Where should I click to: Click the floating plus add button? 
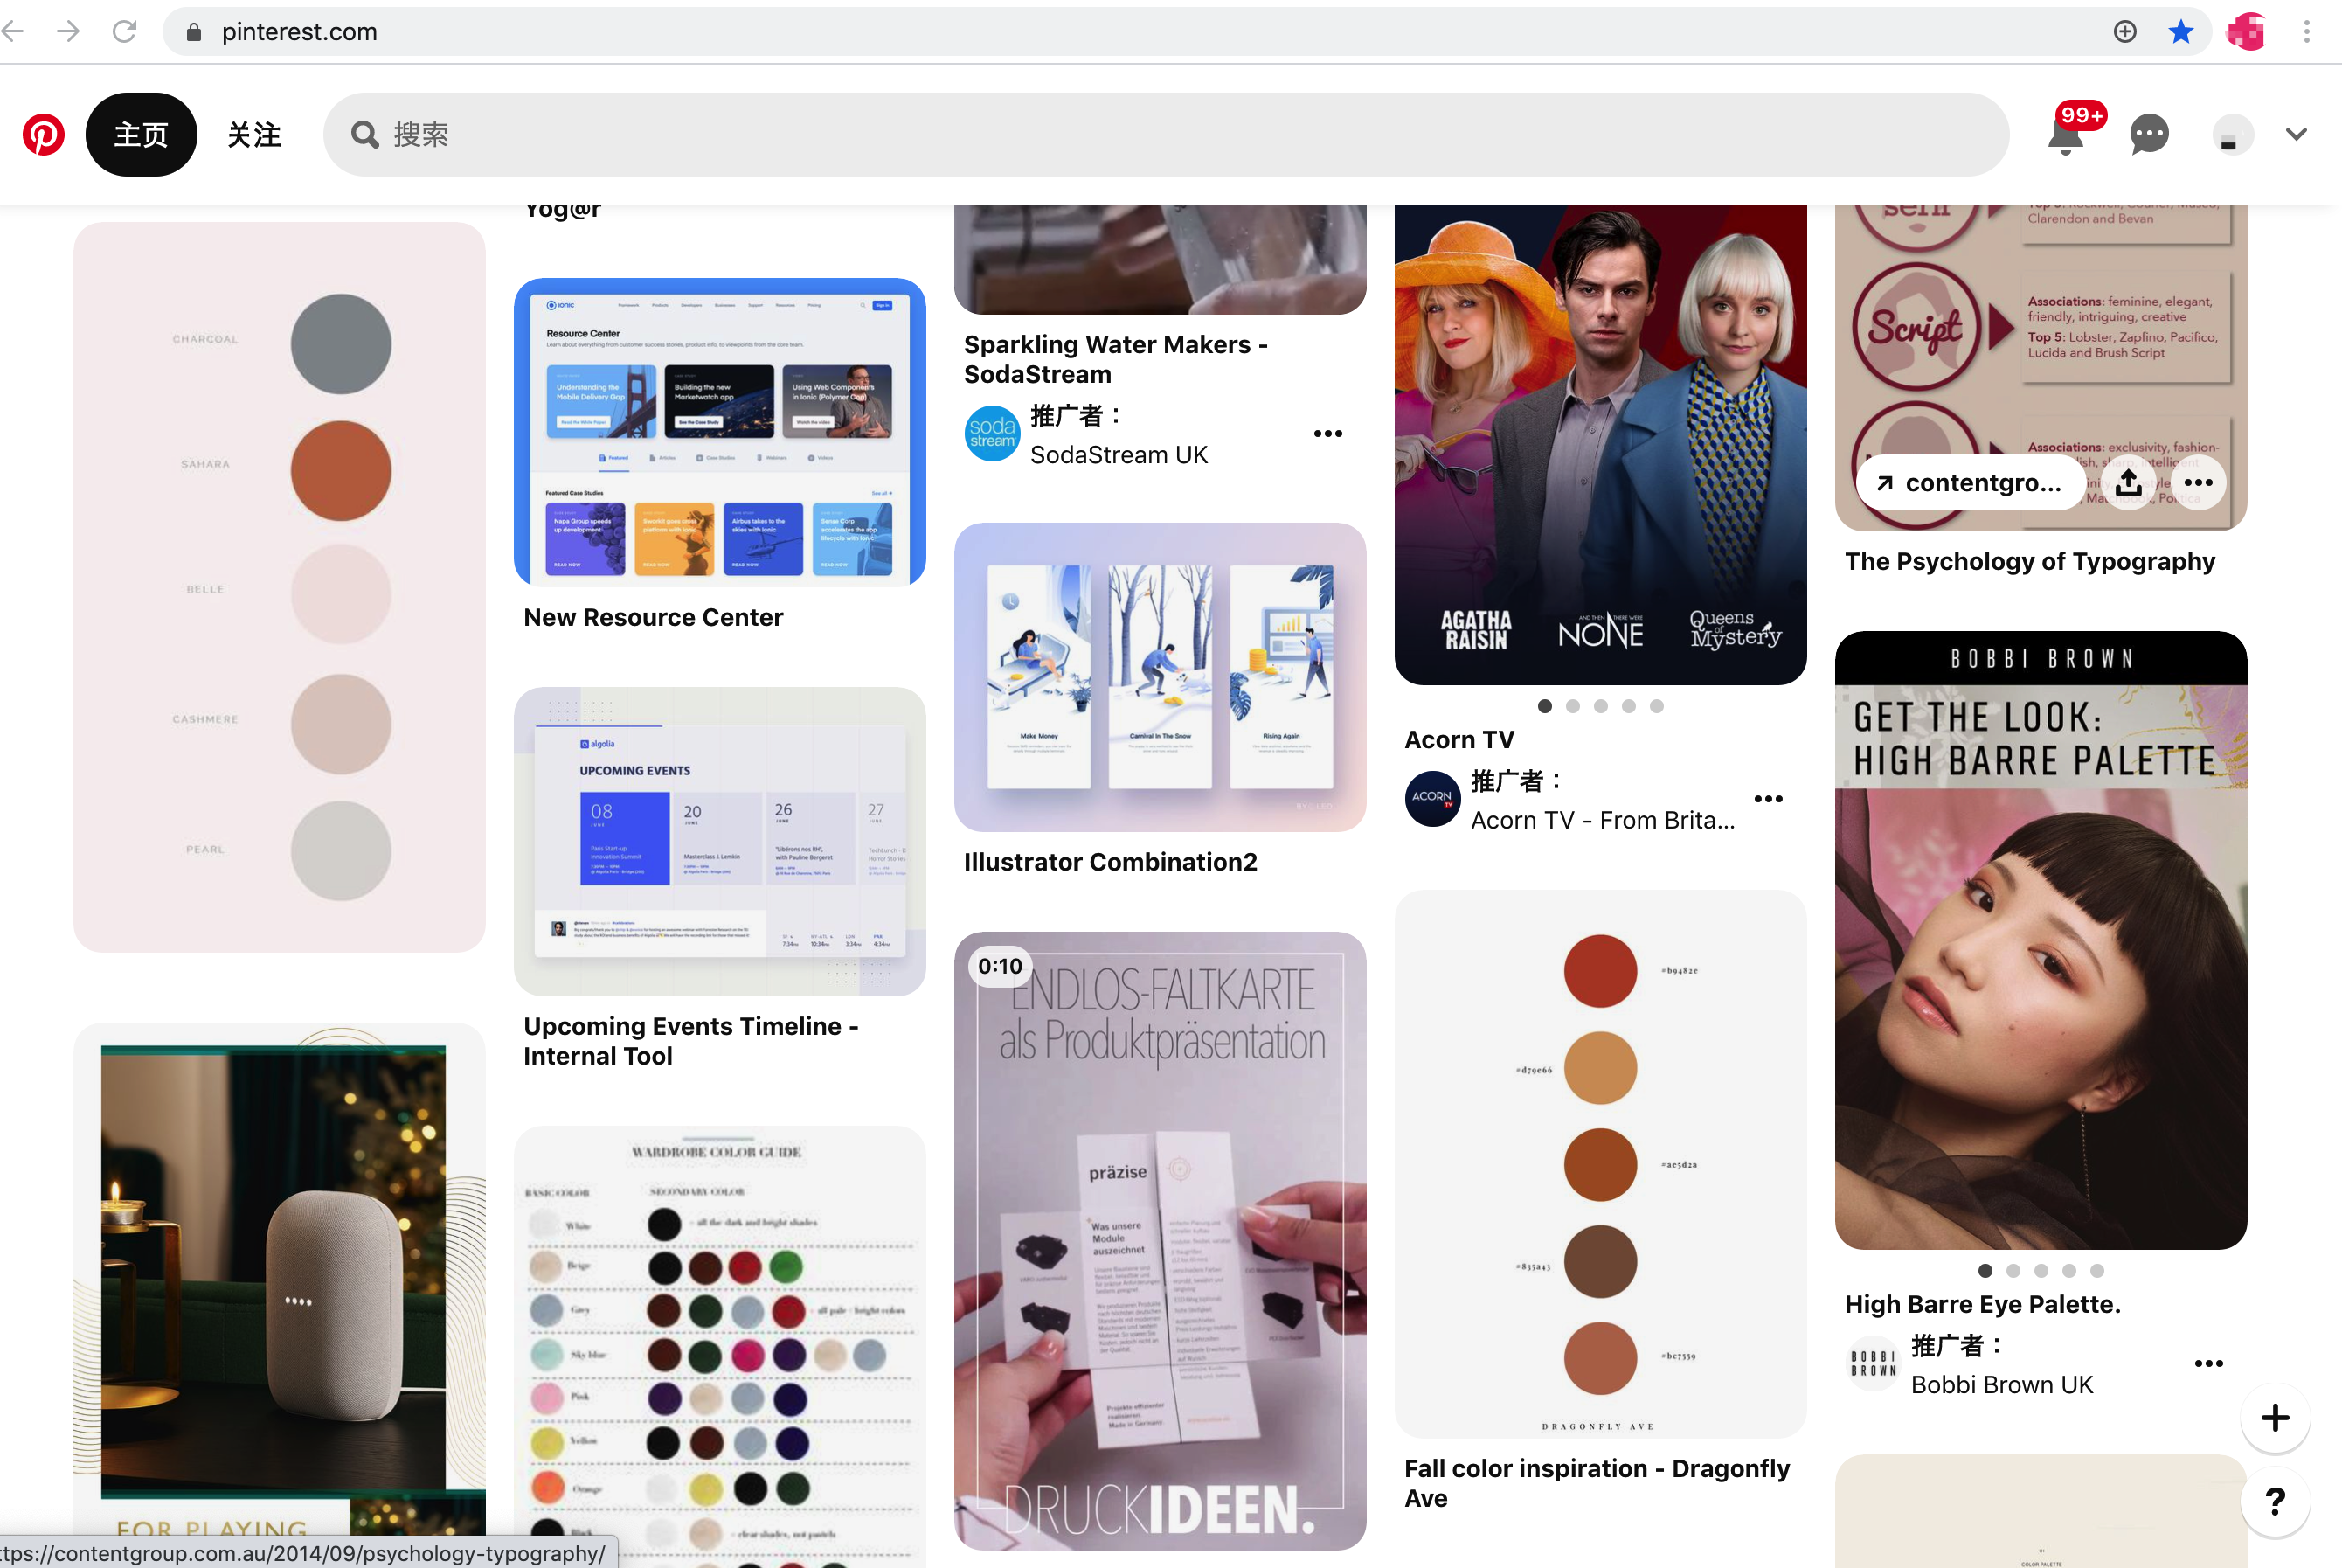[x=2275, y=1418]
